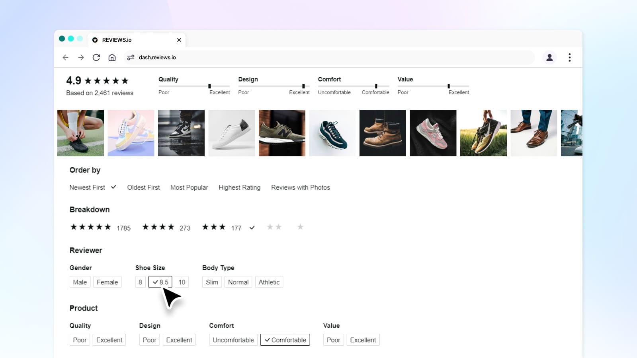Click the browser back arrow
The image size is (637, 358).
pyautogui.click(x=66, y=58)
